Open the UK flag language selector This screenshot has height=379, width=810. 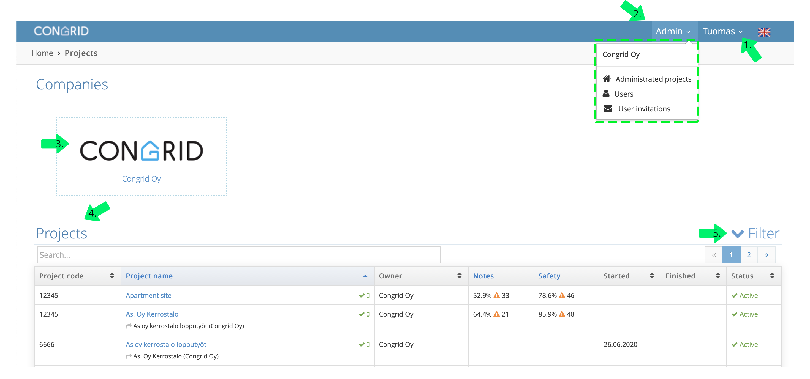[764, 32]
